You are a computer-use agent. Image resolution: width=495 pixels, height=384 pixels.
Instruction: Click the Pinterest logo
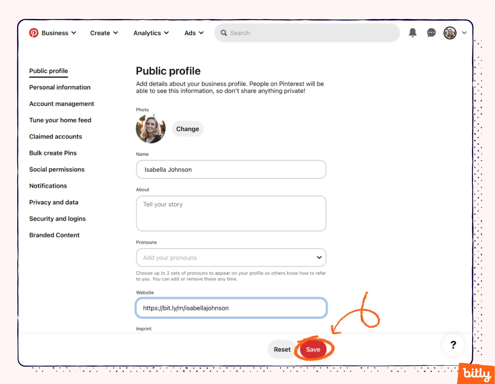point(34,33)
